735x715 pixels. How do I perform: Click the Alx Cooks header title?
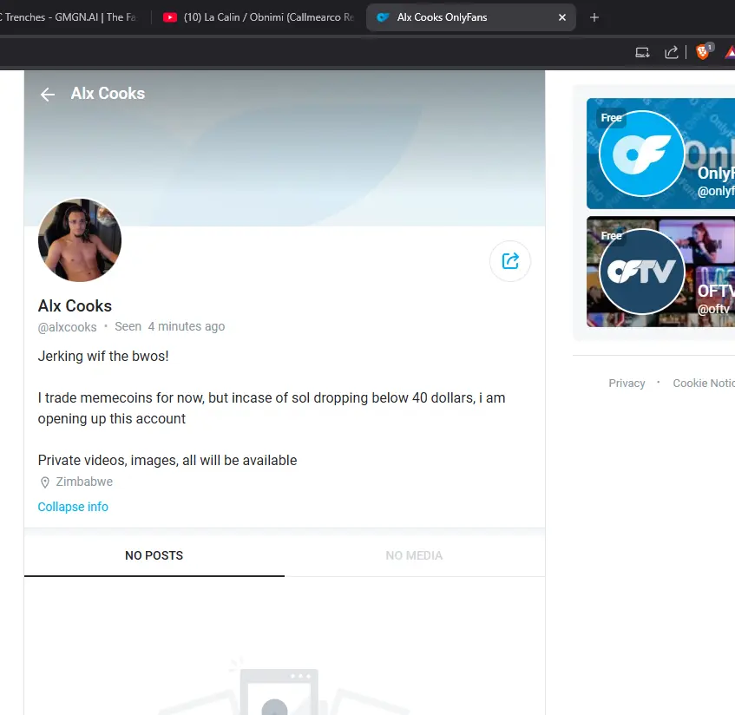[108, 94]
